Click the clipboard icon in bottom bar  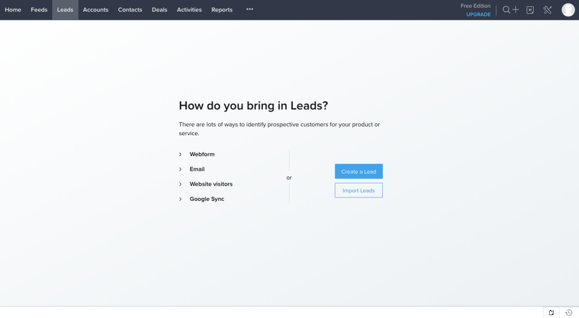tap(551, 312)
